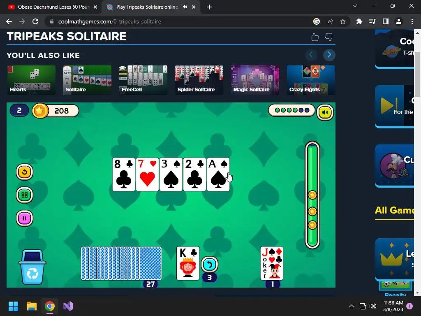Image resolution: width=421 pixels, height=316 pixels.
Task: Open File Explorer from the taskbar
Action: point(31,306)
